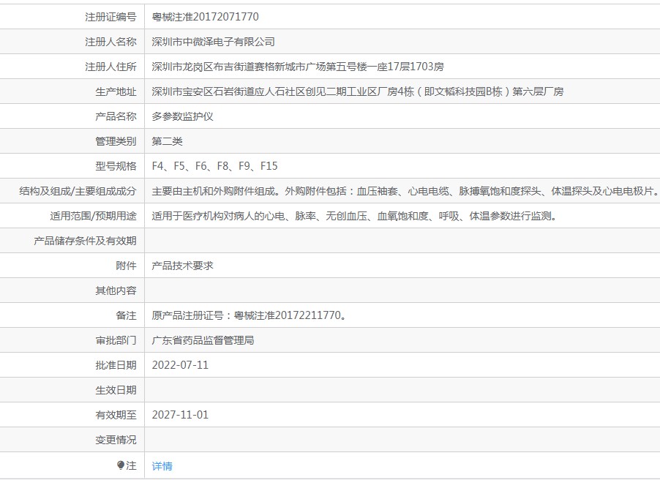Click the 审批部门 label
The image size is (660, 480).
(x=116, y=340)
